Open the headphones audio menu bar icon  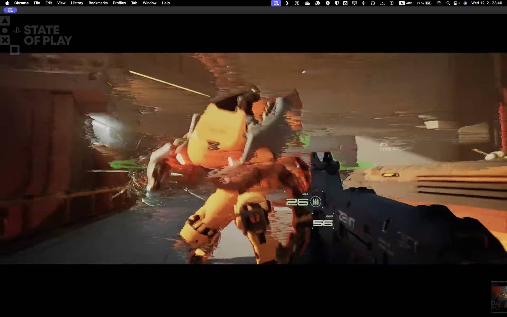click(x=373, y=3)
